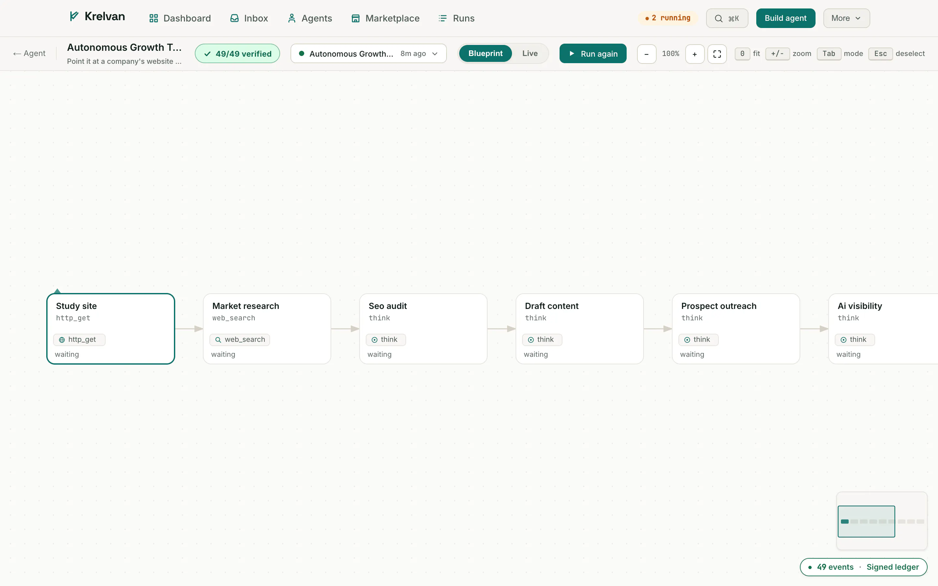Viewport: 938px width, 586px height.
Task: Switch to Live mode
Action: (530, 53)
